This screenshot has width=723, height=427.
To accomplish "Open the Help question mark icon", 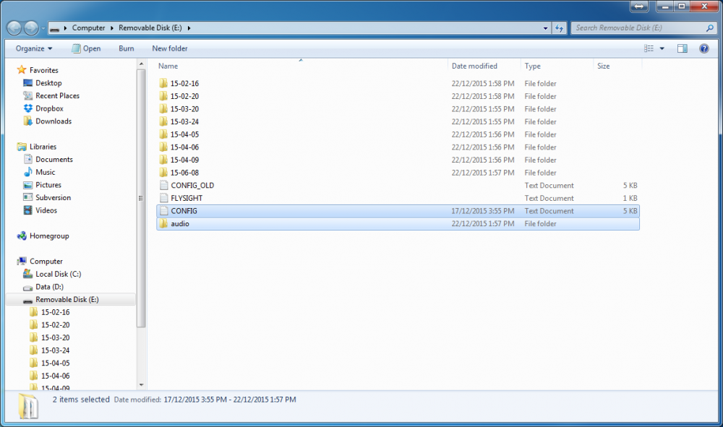I will tap(703, 48).
